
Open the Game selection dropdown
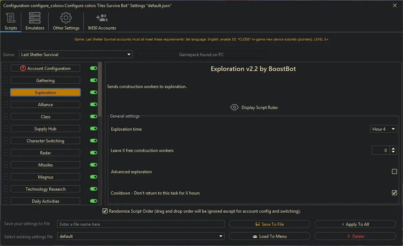pos(76,55)
